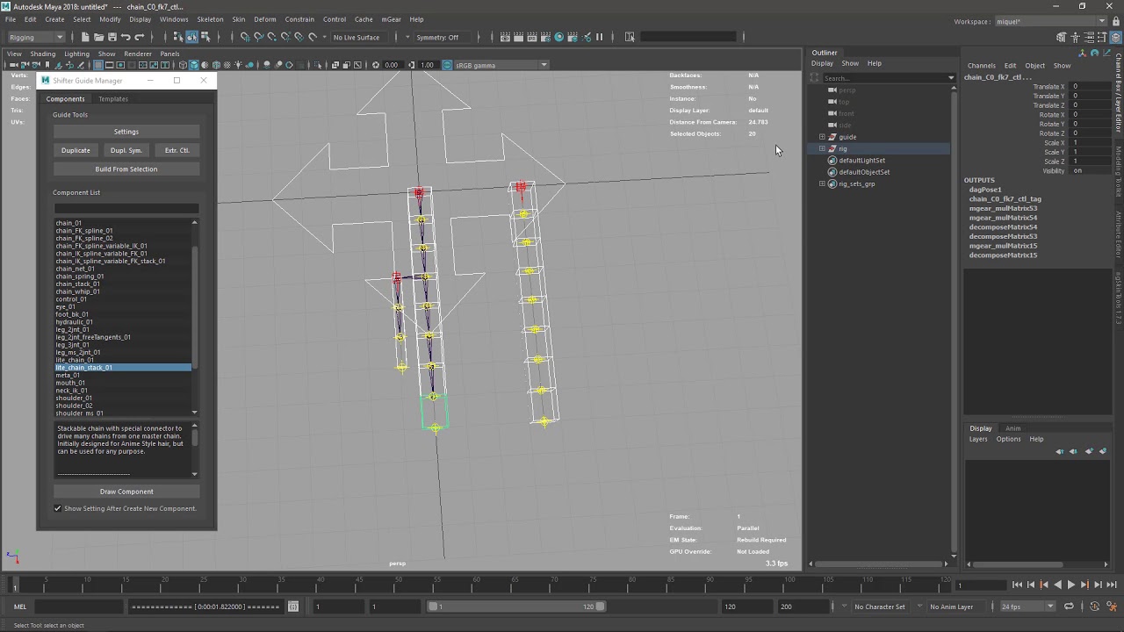Click the Open Scene folder icon

[98, 37]
